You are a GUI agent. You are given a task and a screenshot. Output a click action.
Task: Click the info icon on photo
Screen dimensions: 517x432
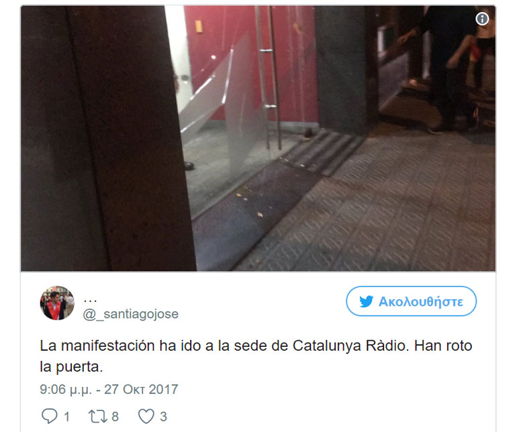click(x=482, y=19)
